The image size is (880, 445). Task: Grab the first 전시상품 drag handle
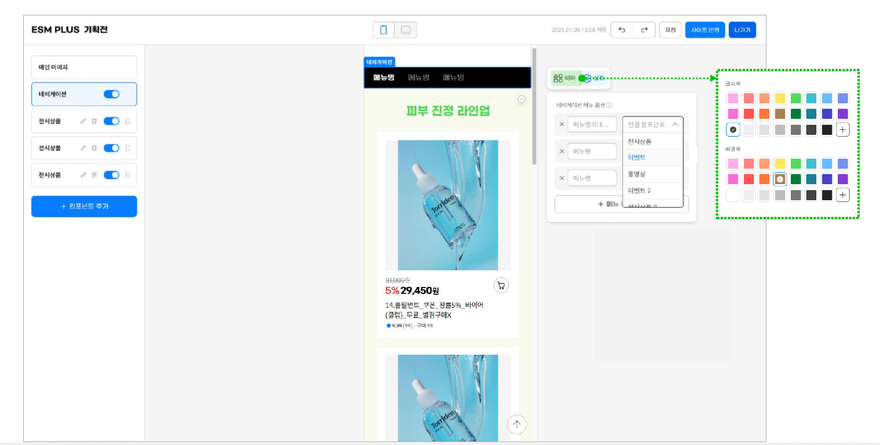(x=127, y=121)
